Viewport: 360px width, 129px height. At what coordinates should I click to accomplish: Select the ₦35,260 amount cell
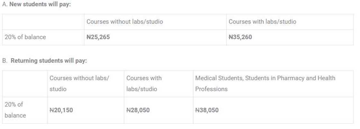pyautogui.click(x=240, y=37)
